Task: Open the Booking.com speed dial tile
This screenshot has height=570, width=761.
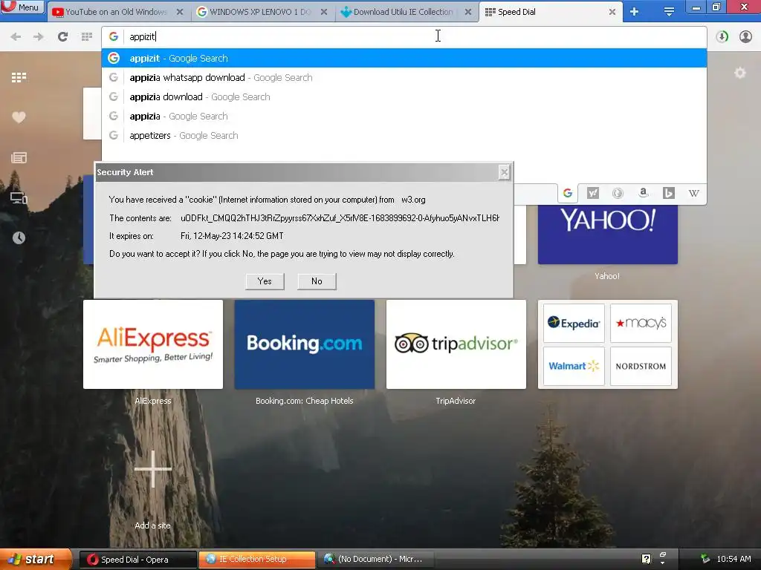Action: pos(304,344)
